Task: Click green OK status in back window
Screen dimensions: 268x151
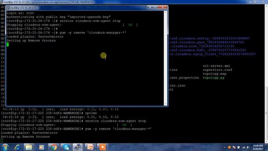Action: 124,125
